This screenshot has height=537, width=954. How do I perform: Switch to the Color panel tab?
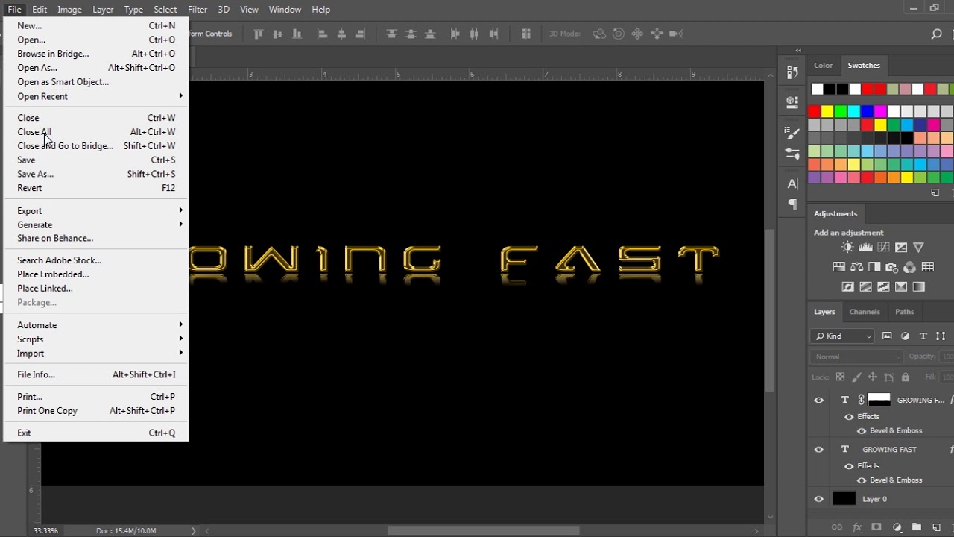[x=824, y=66]
